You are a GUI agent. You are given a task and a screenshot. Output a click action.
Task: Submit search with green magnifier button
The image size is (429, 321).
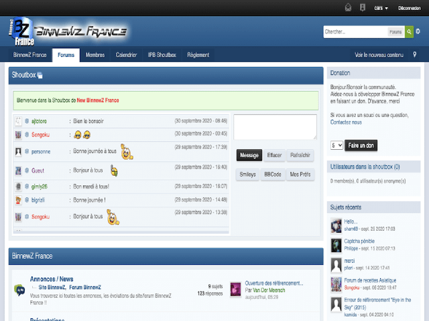pyautogui.click(x=409, y=32)
